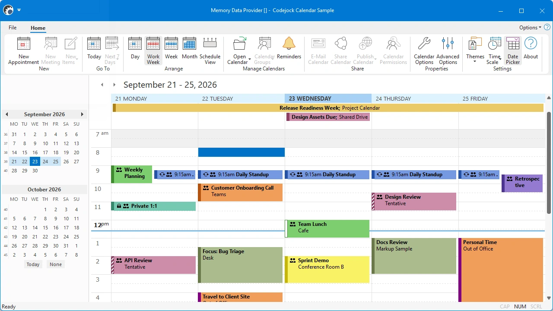Screen dimensions: 553x311
Task: Open Reminders bell
Action: [x=289, y=51]
